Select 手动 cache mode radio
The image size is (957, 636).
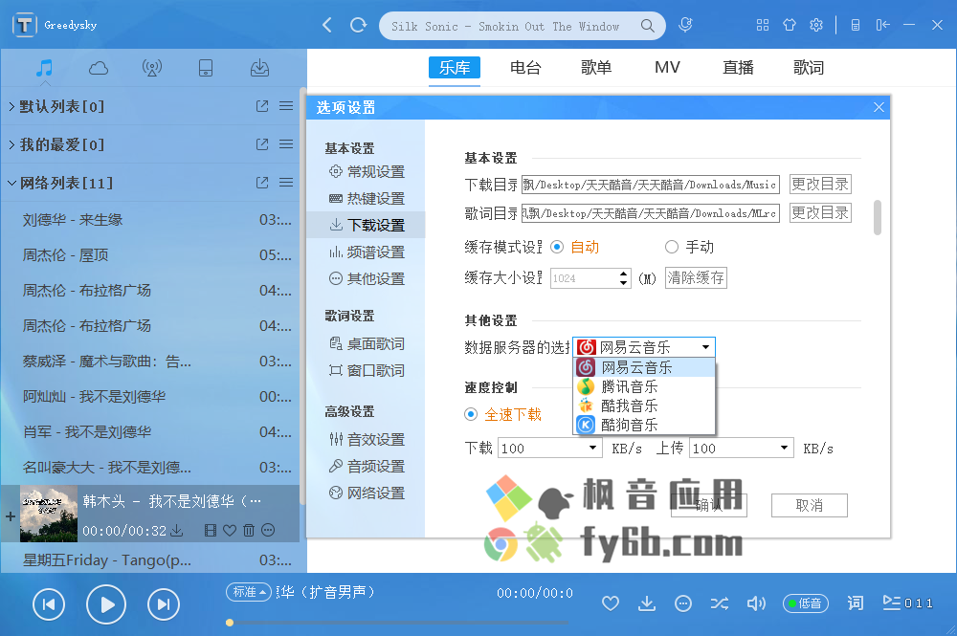click(672, 247)
